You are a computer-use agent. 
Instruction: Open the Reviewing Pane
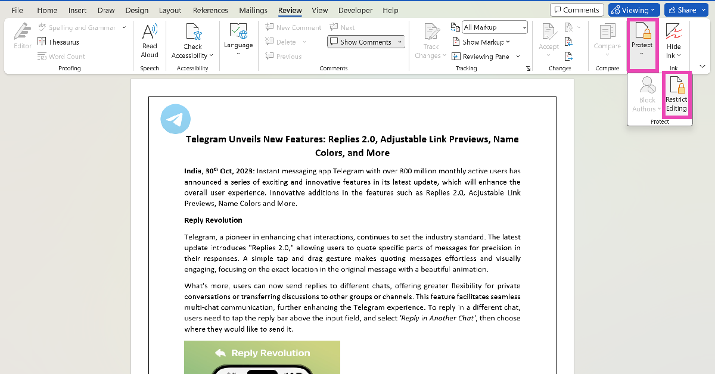click(x=480, y=57)
